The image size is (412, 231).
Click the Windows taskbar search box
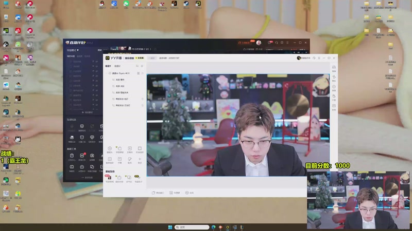tap(192, 227)
